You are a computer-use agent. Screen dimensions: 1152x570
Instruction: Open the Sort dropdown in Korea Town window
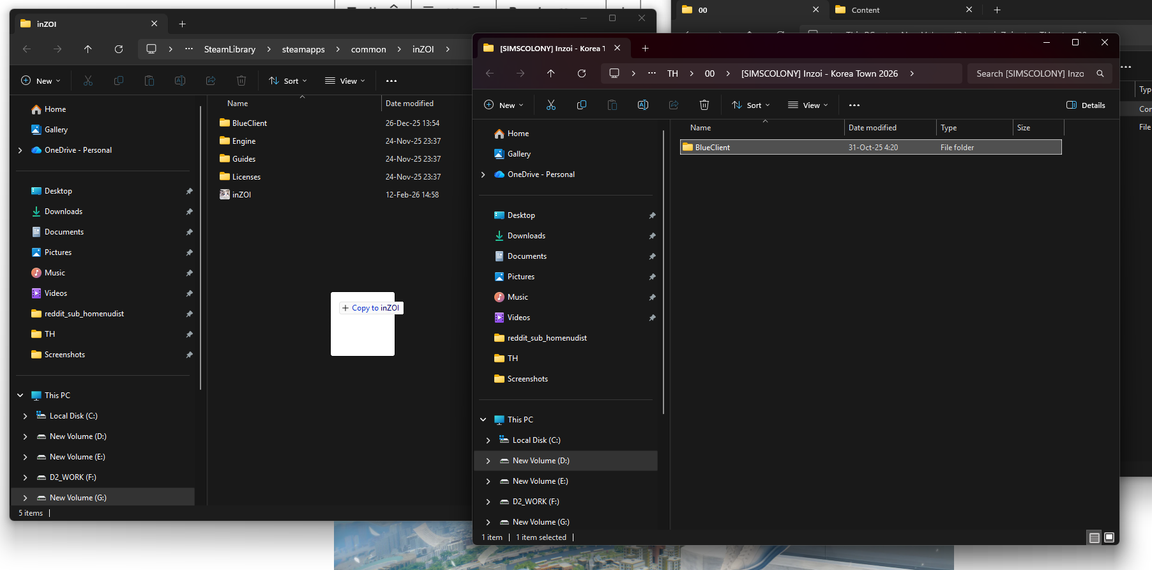point(751,105)
